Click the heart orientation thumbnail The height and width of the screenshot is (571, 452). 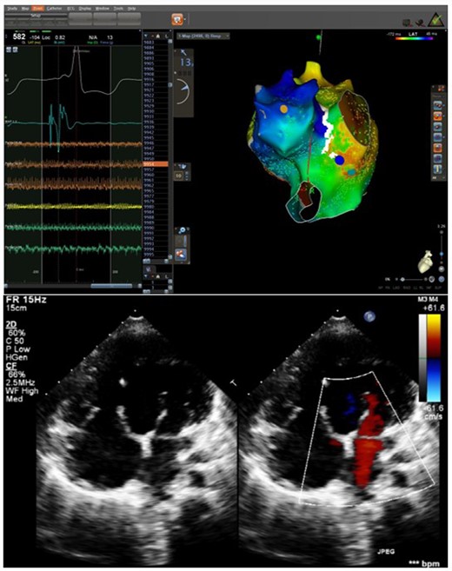coord(426,261)
